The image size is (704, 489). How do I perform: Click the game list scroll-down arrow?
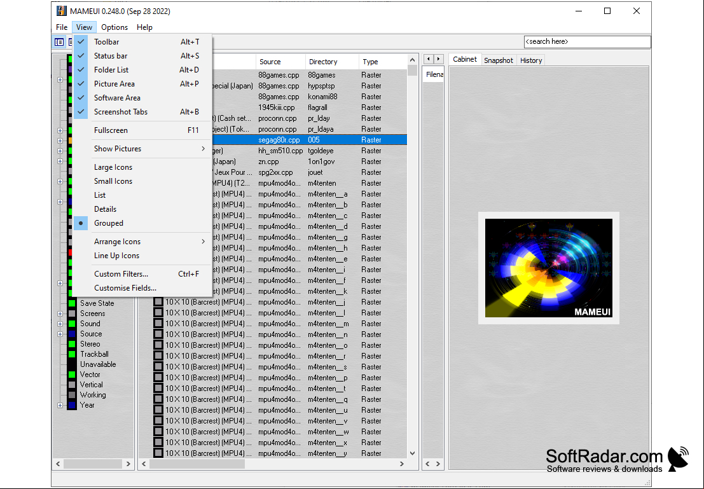[x=412, y=453]
